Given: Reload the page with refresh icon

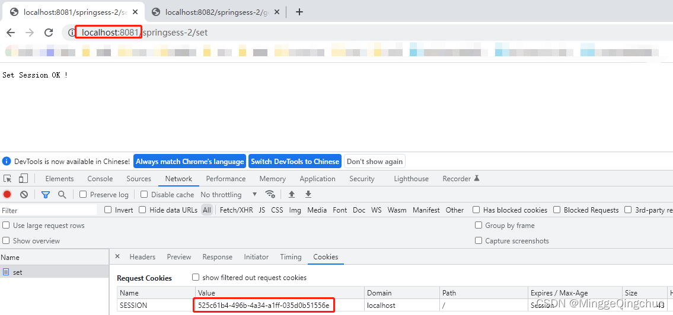Looking at the screenshot, I should [x=49, y=33].
